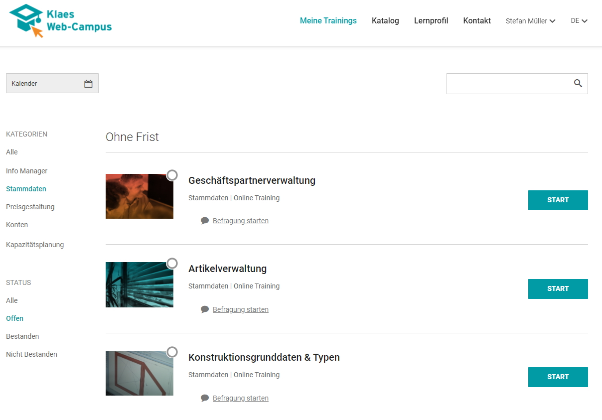602x420 pixels.
Task: Click Stammdaten | Online Training under Geschäftspartnerverwaltung
Action: coord(234,198)
